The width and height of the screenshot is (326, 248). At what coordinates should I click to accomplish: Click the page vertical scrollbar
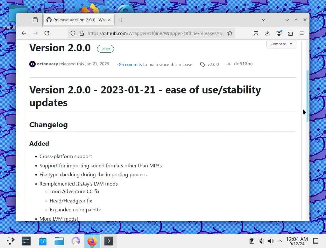click(x=308, y=96)
